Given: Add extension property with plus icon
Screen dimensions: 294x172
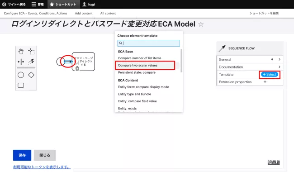Looking at the screenshot, I should point(265,82).
